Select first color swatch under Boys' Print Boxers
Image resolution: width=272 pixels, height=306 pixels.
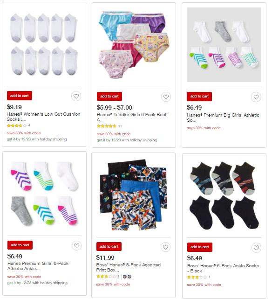[125, 277]
